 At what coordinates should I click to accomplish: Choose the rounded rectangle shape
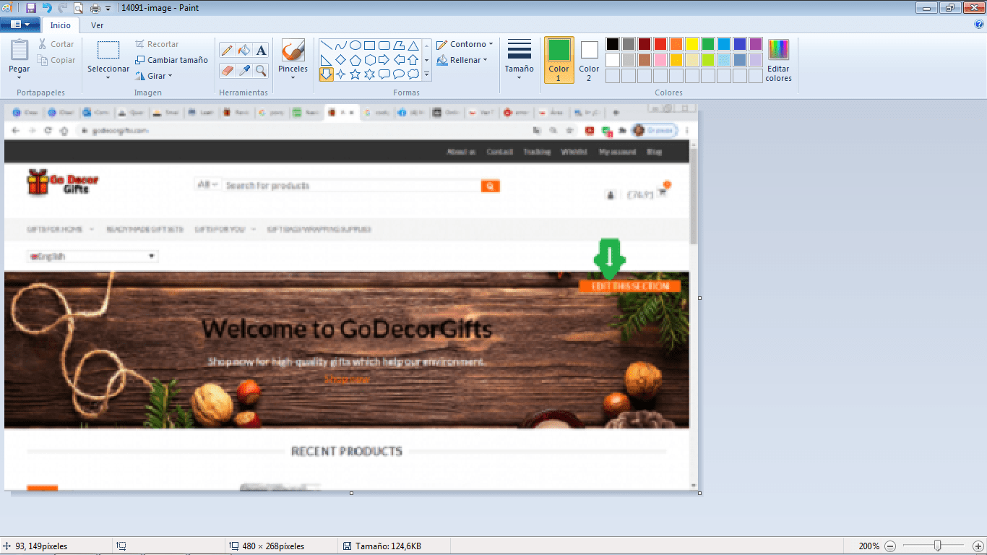(384, 45)
